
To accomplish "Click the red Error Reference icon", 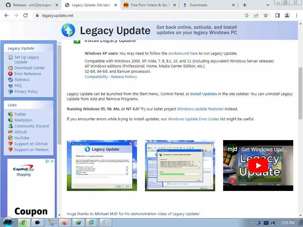I will 10,74.
